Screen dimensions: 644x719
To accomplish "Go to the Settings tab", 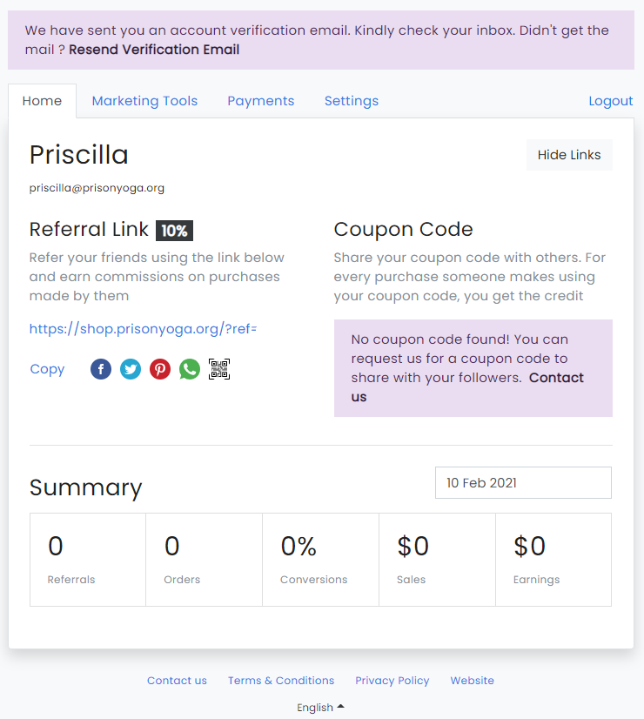I will pyautogui.click(x=352, y=101).
